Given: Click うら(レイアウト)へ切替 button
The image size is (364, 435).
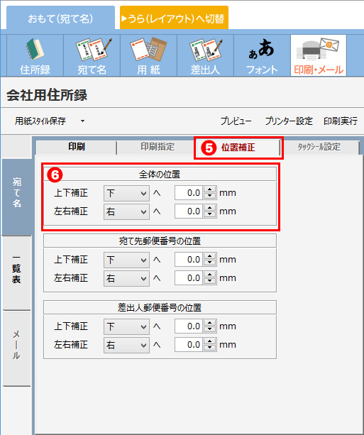Looking at the screenshot, I should (175, 18).
